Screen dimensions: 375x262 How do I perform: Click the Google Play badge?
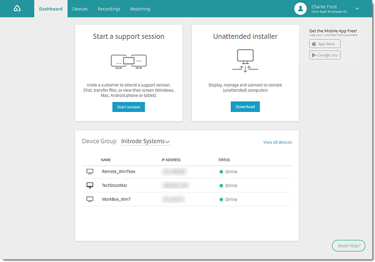[x=324, y=55]
